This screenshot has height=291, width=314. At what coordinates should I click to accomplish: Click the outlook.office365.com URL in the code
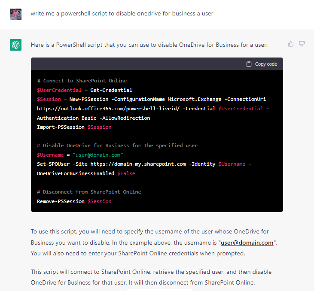click(x=109, y=109)
